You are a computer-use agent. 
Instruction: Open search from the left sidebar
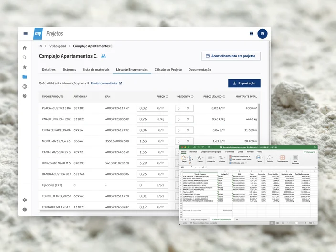(x=25, y=57)
